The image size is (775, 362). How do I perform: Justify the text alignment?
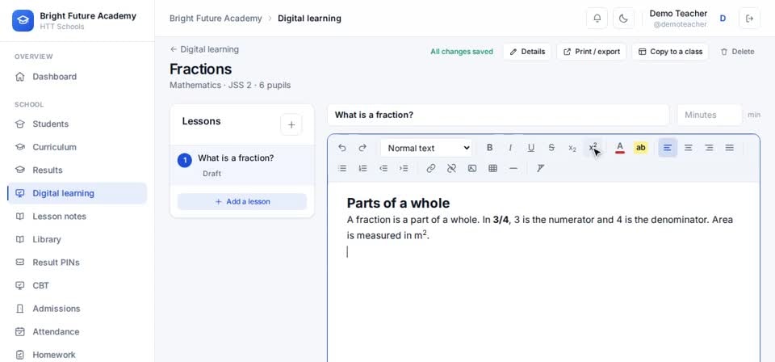click(x=730, y=148)
